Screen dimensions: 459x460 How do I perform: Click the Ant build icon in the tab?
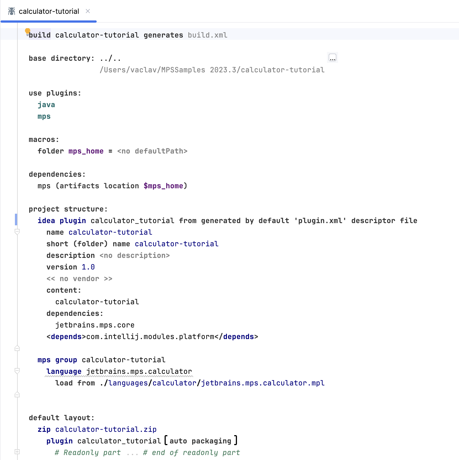pos(11,11)
